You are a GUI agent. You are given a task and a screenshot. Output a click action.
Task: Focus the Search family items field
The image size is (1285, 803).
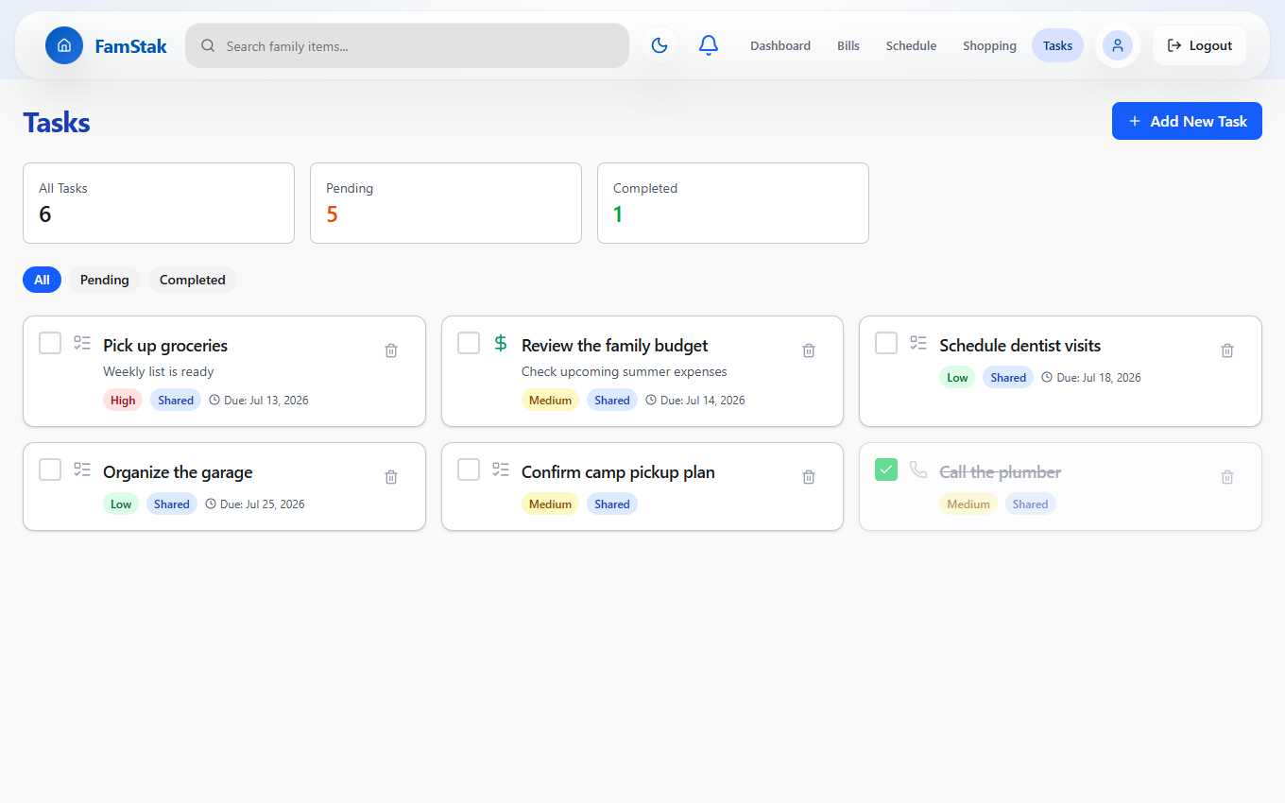pos(407,45)
